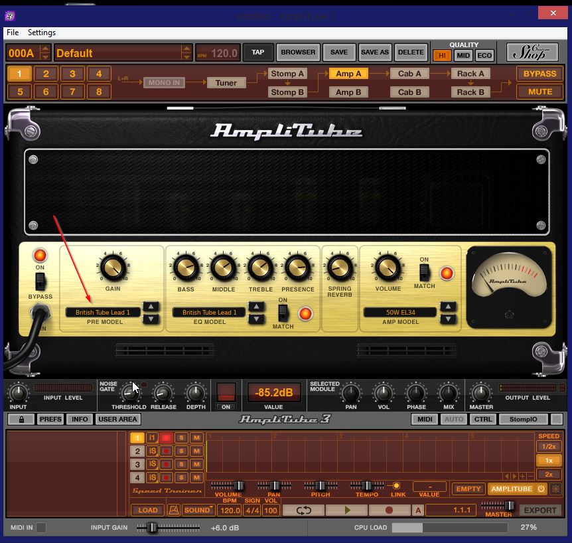The width and height of the screenshot is (572, 543).
Task: Select recorder track 2
Action: coord(137,451)
